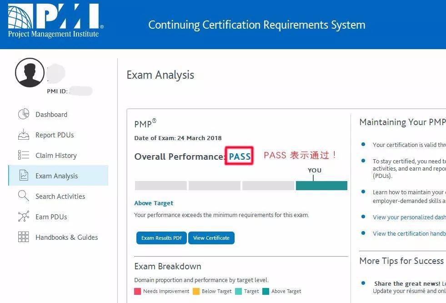
Task: Open Handbooks & Guides
Action: 66,237
